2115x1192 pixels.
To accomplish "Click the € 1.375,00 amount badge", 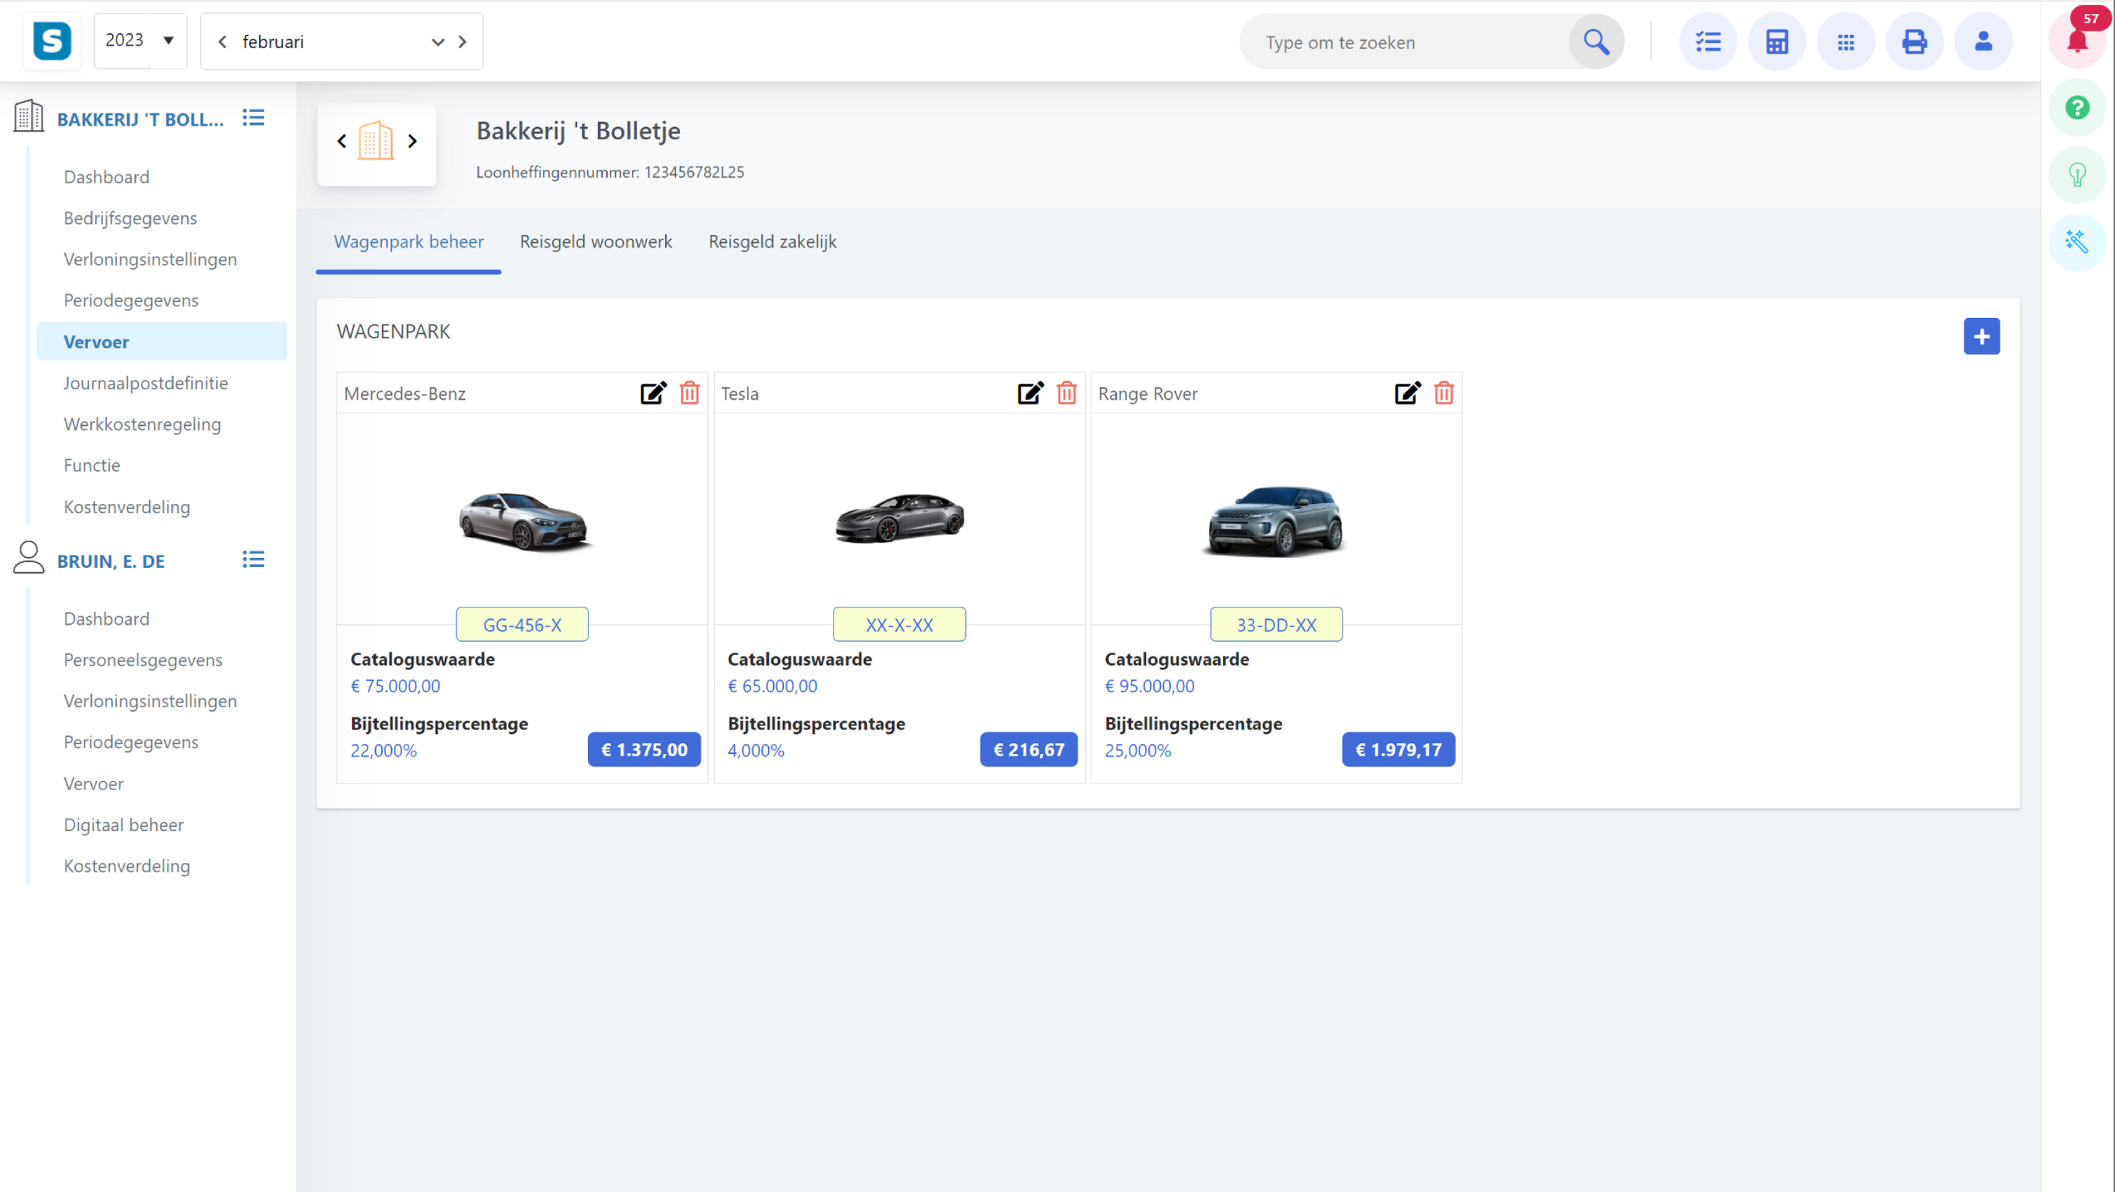I will (644, 749).
